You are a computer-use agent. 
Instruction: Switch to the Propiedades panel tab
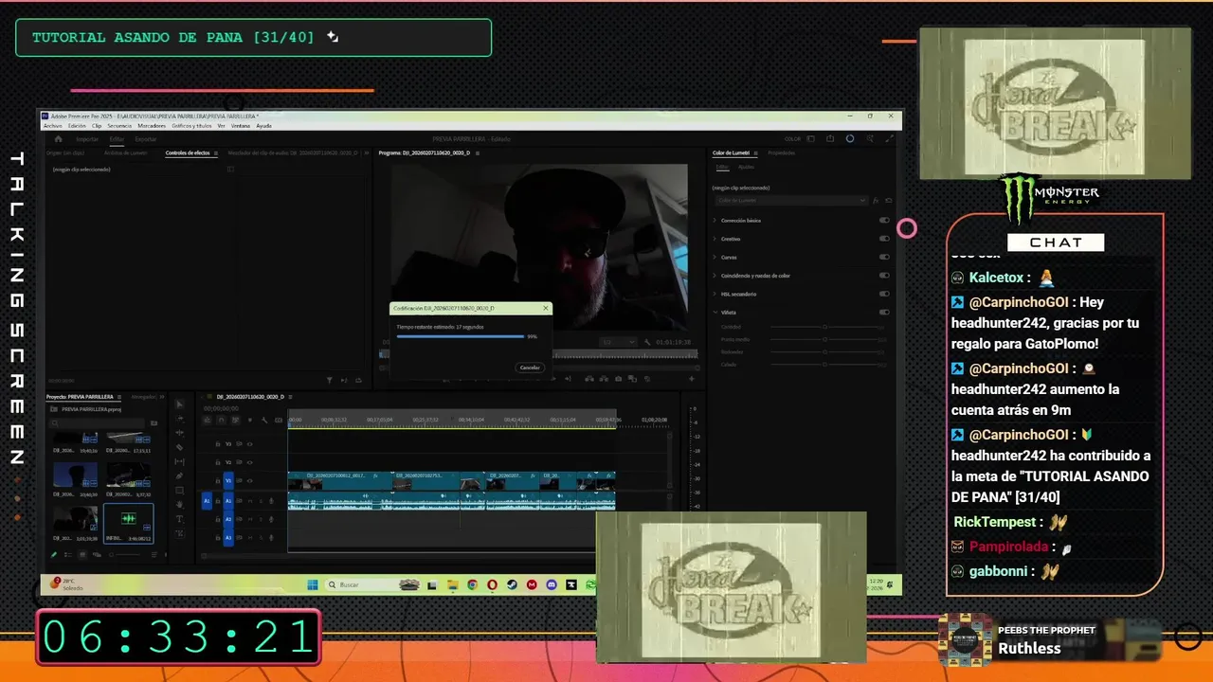tap(782, 153)
